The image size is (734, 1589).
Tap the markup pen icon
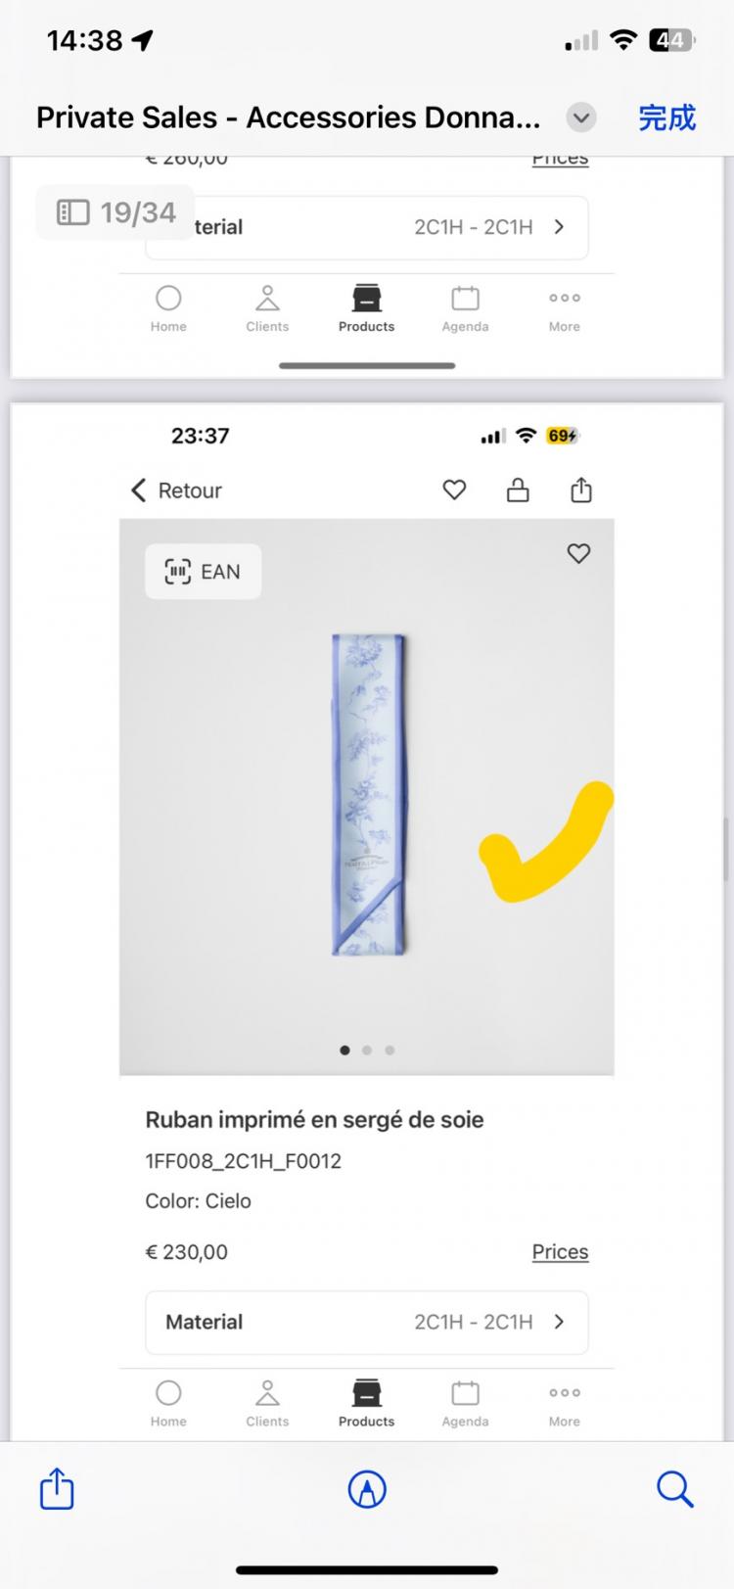(367, 1489)
